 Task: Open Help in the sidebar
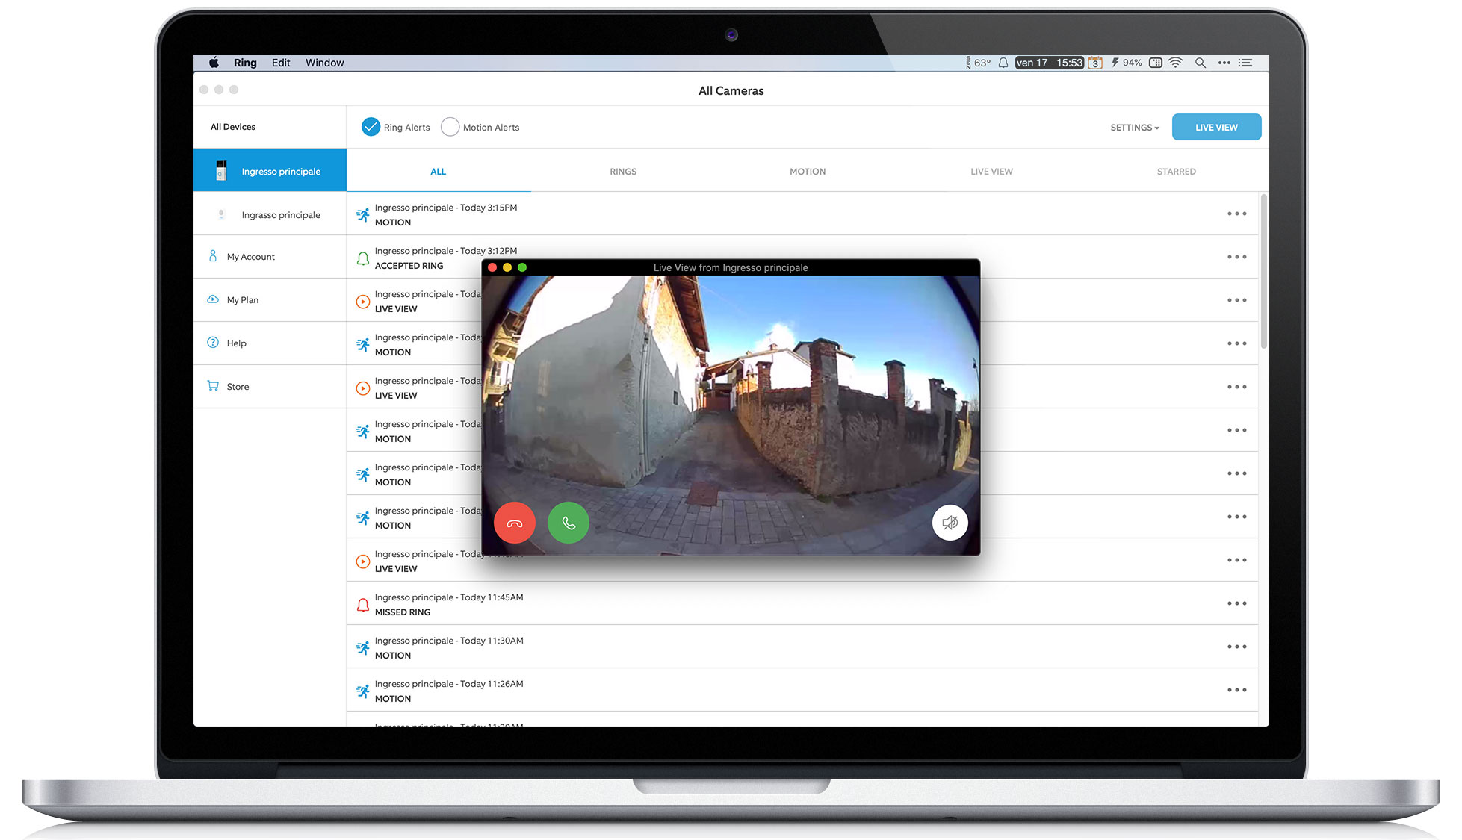click(270, 343)
